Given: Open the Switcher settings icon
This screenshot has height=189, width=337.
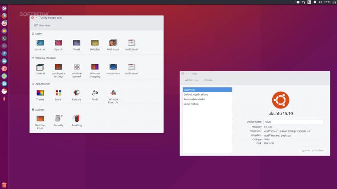Looking at the screenshot, I should 95,45.
